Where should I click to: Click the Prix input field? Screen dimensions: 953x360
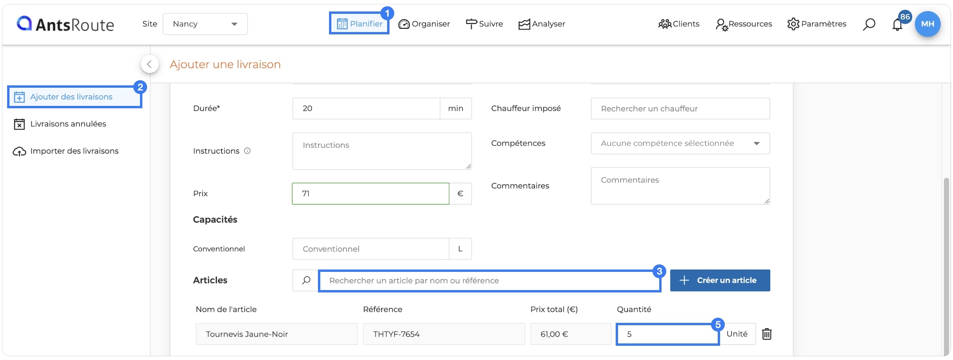tap(371, 194)
